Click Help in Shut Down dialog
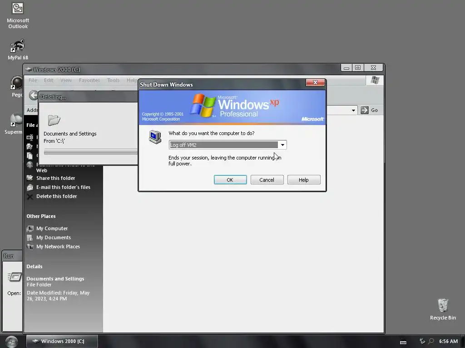This screenshot has width=465, height=348. [304, 179]
